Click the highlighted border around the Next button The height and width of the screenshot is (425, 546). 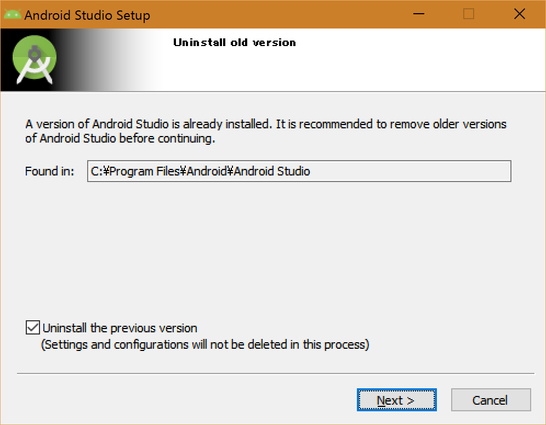click(396, 389)
